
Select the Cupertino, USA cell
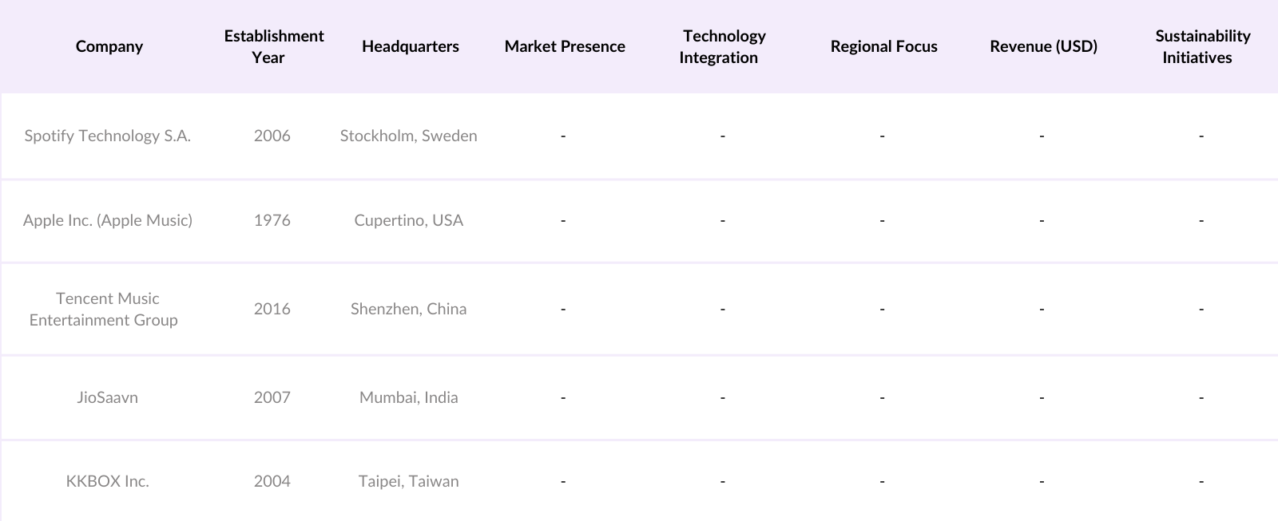(x=408, y=220)
